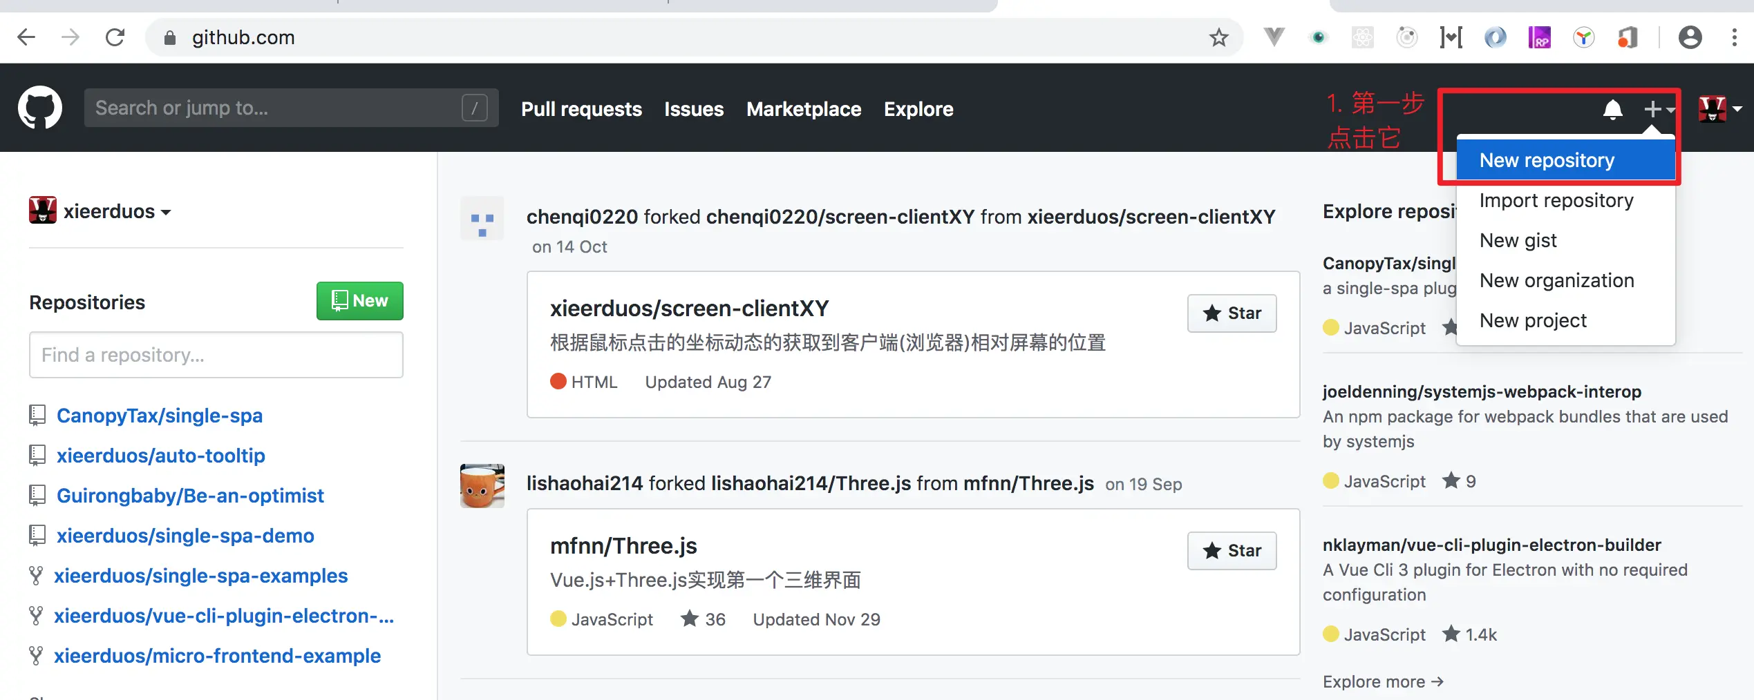Star the mfnn/Three.js repository
Screen dimensions: 1754x700
pos(1232,551)
